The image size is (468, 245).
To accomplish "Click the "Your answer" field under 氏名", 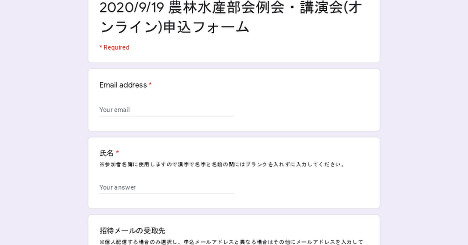I will (167, 187).
